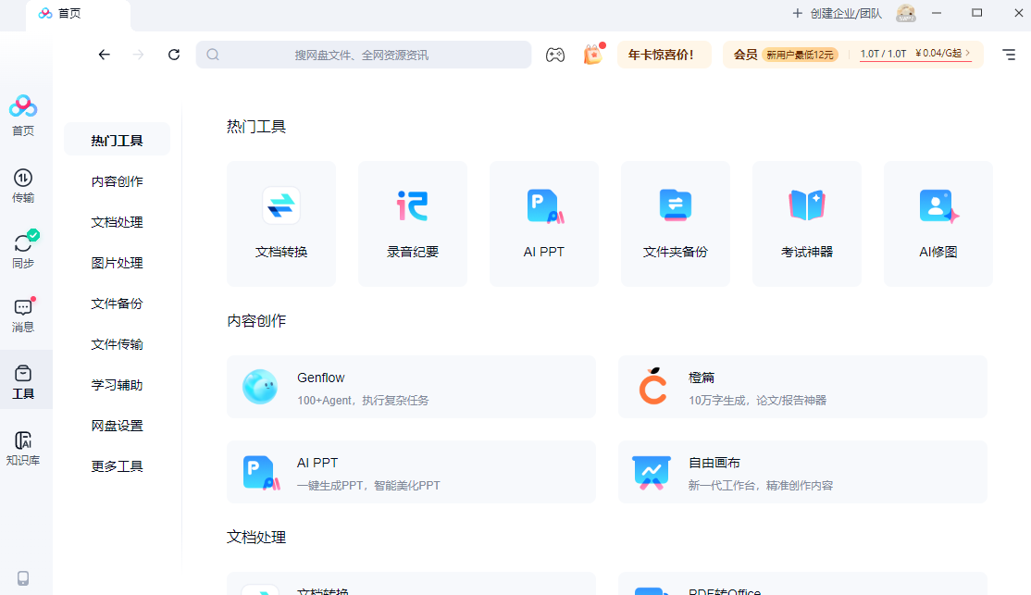Select 内容创作 in the category list

(118, 181)
